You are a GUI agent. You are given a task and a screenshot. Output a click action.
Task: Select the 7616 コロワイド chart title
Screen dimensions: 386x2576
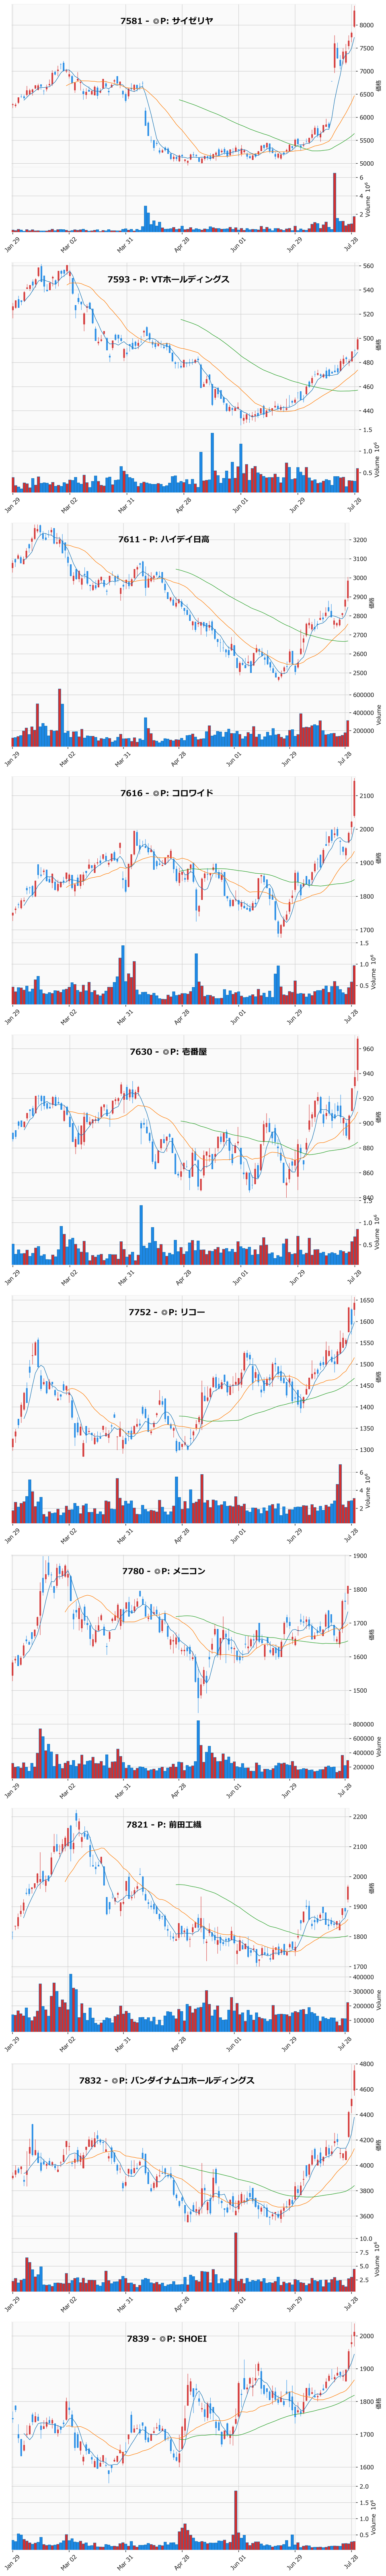click(166, 793)
